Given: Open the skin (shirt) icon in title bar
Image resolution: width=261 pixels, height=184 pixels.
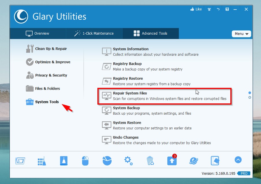Looking at the screenshot, I should pyautogui.click(x=209, y=9).
